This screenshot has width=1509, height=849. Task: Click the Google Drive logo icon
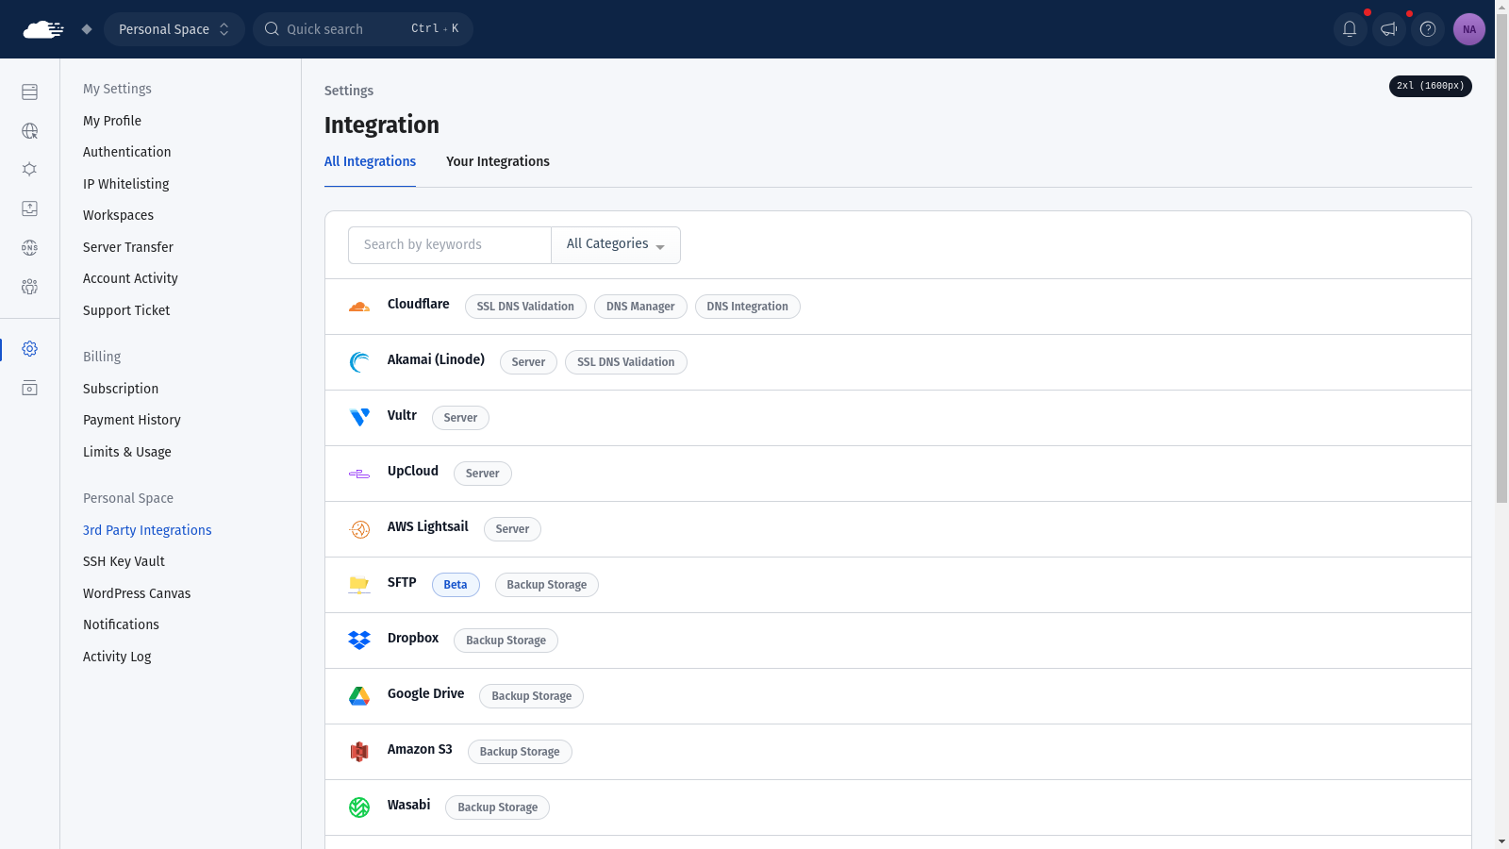click(x=359, y=696)
